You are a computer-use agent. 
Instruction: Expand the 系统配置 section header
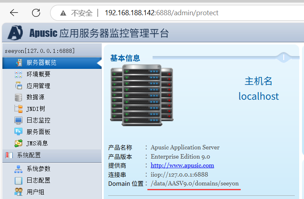tap(52, 155)
